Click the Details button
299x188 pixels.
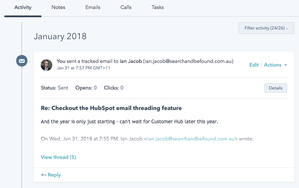276,88
